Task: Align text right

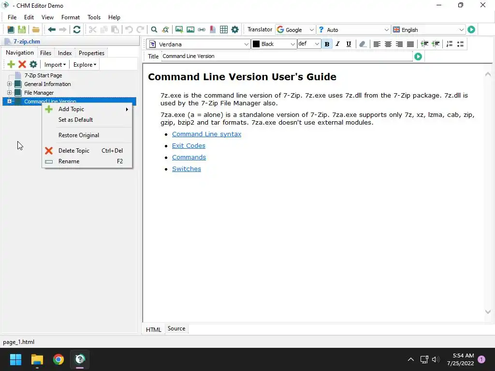Action: tap(399, 44)
